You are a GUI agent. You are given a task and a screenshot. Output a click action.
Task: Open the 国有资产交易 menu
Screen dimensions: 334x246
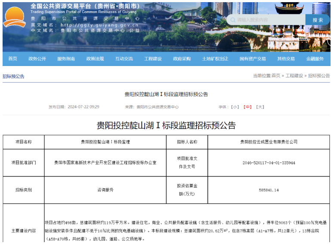pyautogui.click(x=253, y=59)
